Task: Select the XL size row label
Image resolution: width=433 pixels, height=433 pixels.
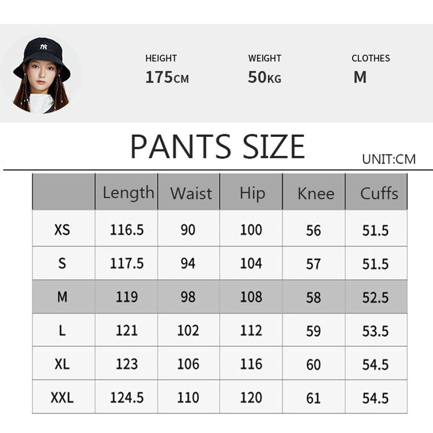Action: [x=62, y=364]
